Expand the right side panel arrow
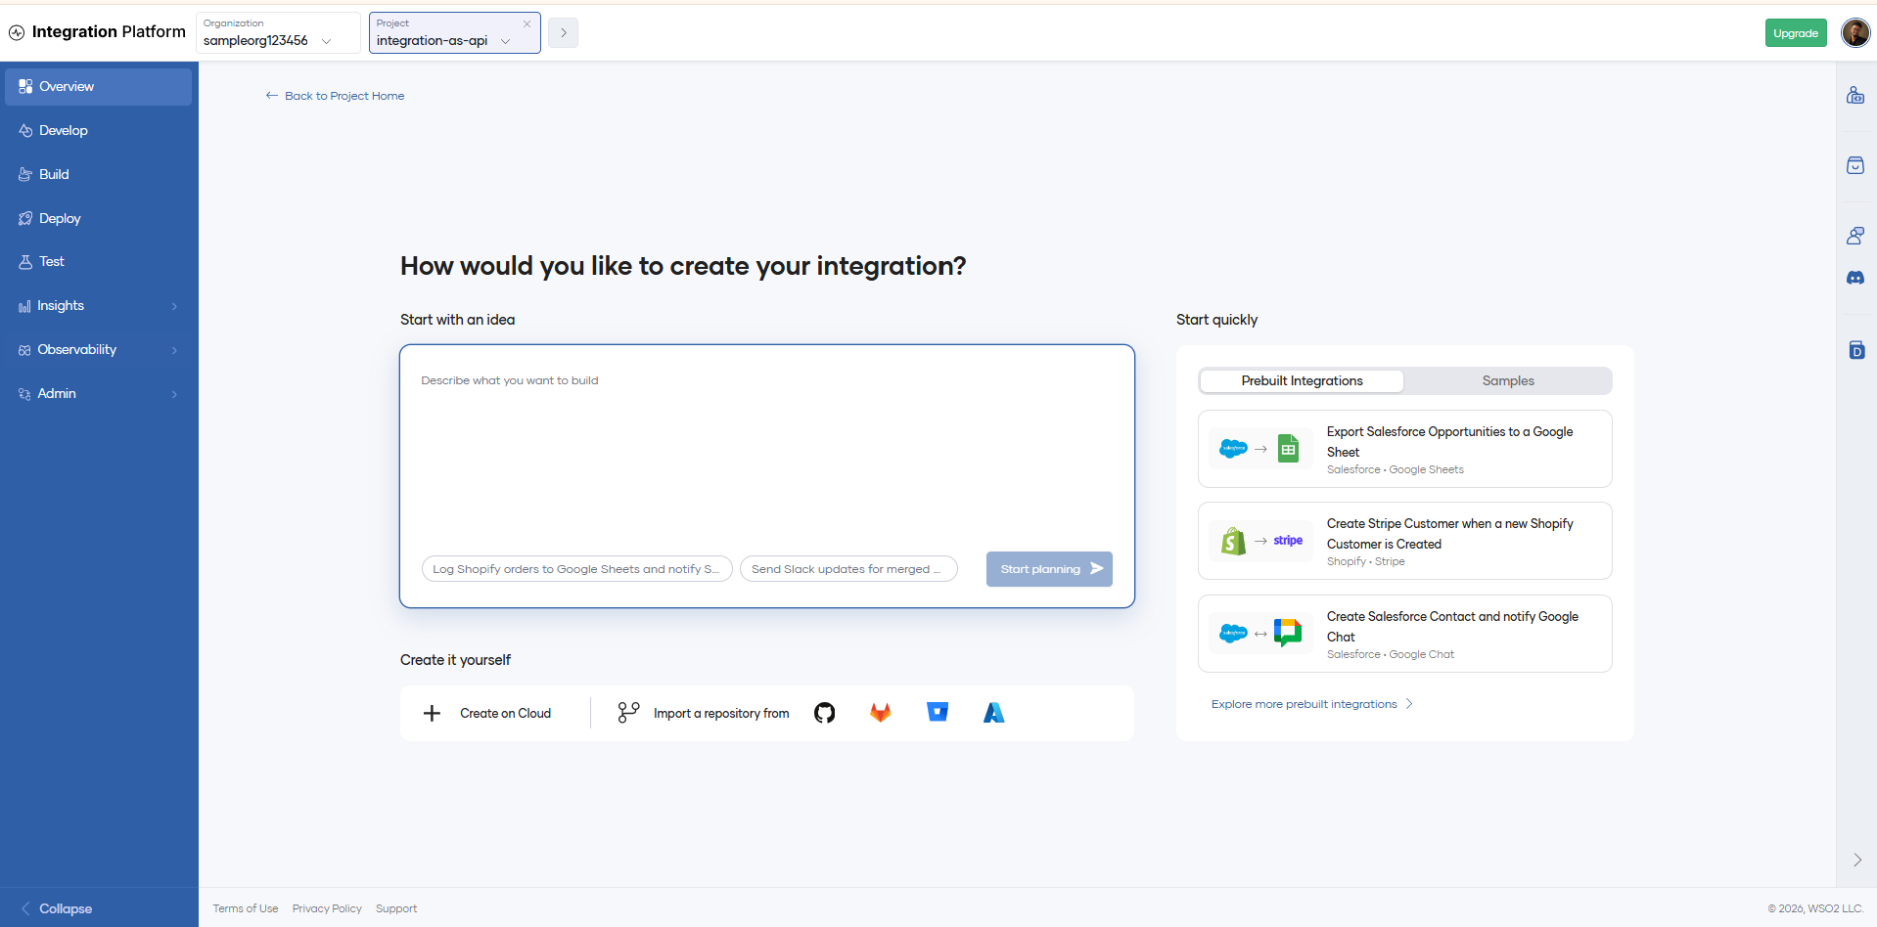Viewport: 1877px width, 927px height. click(x=1856, y=861)
